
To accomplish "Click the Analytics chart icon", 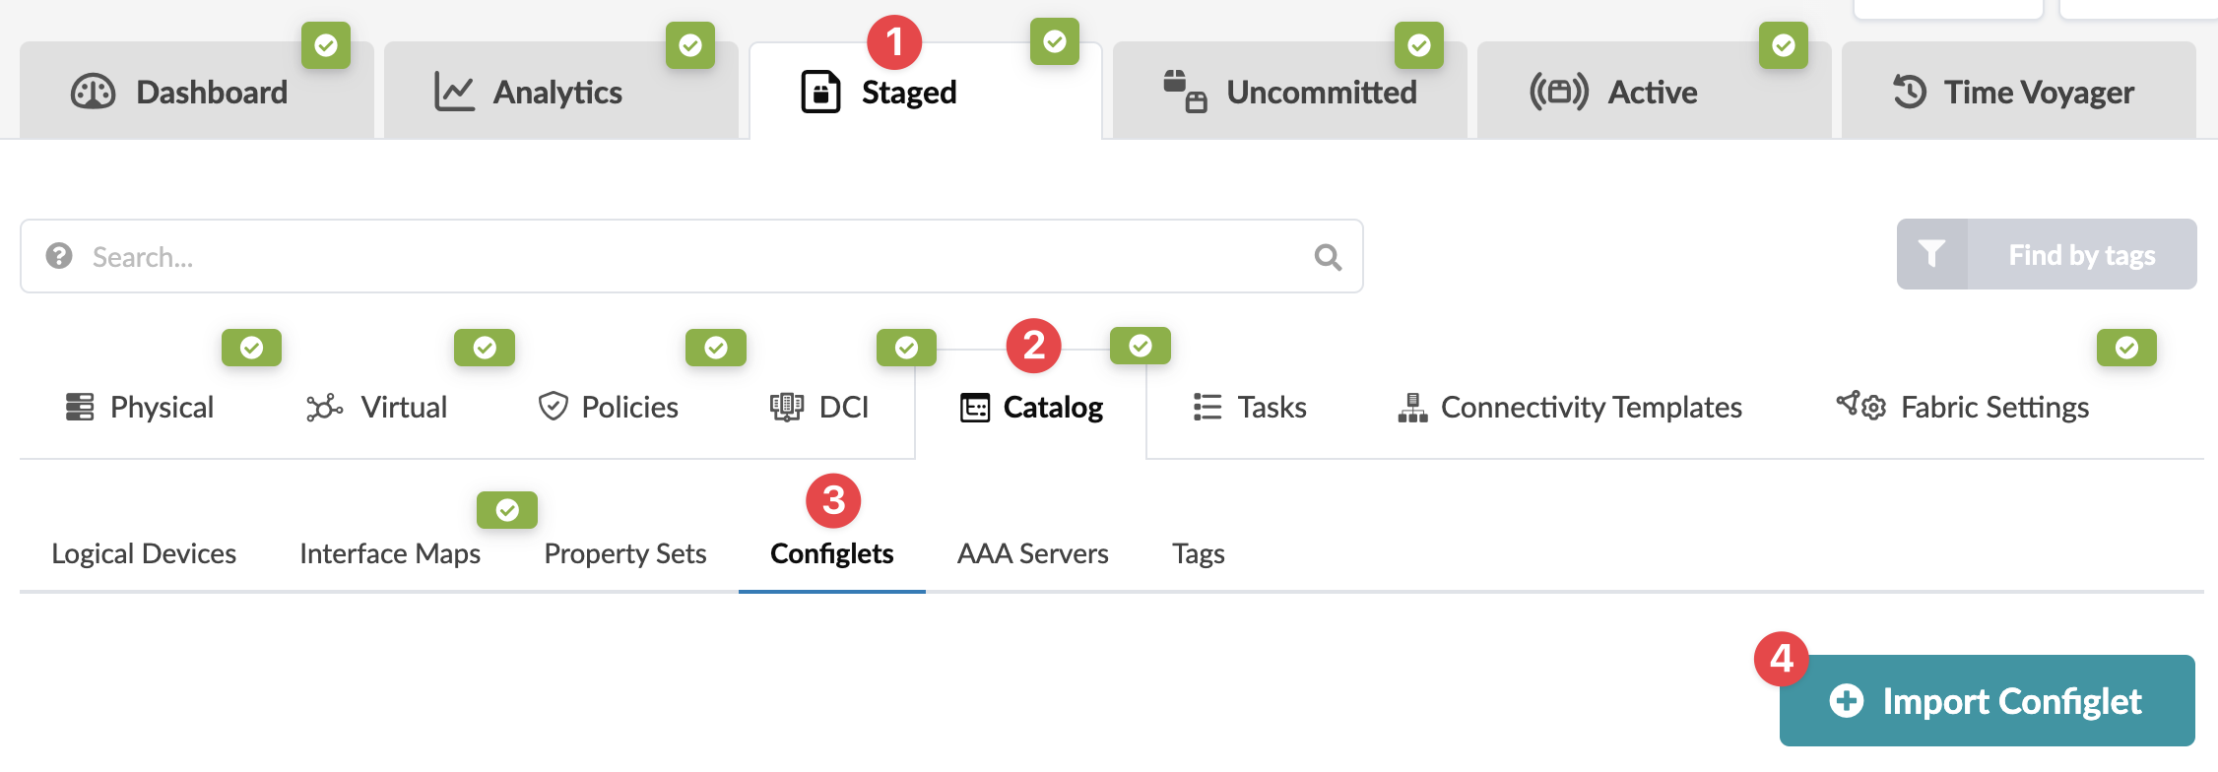I will pos(454,92).
